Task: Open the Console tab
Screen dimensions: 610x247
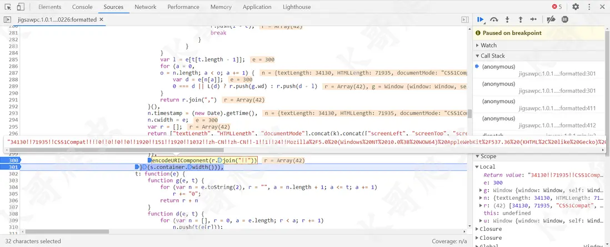Action: pyautogui.click(x=82, y=7)
